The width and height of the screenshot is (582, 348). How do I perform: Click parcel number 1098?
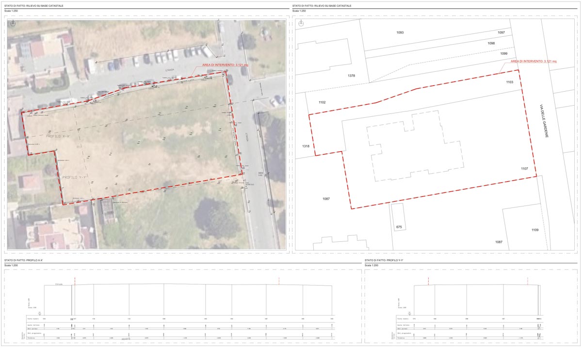coord(491,43)
